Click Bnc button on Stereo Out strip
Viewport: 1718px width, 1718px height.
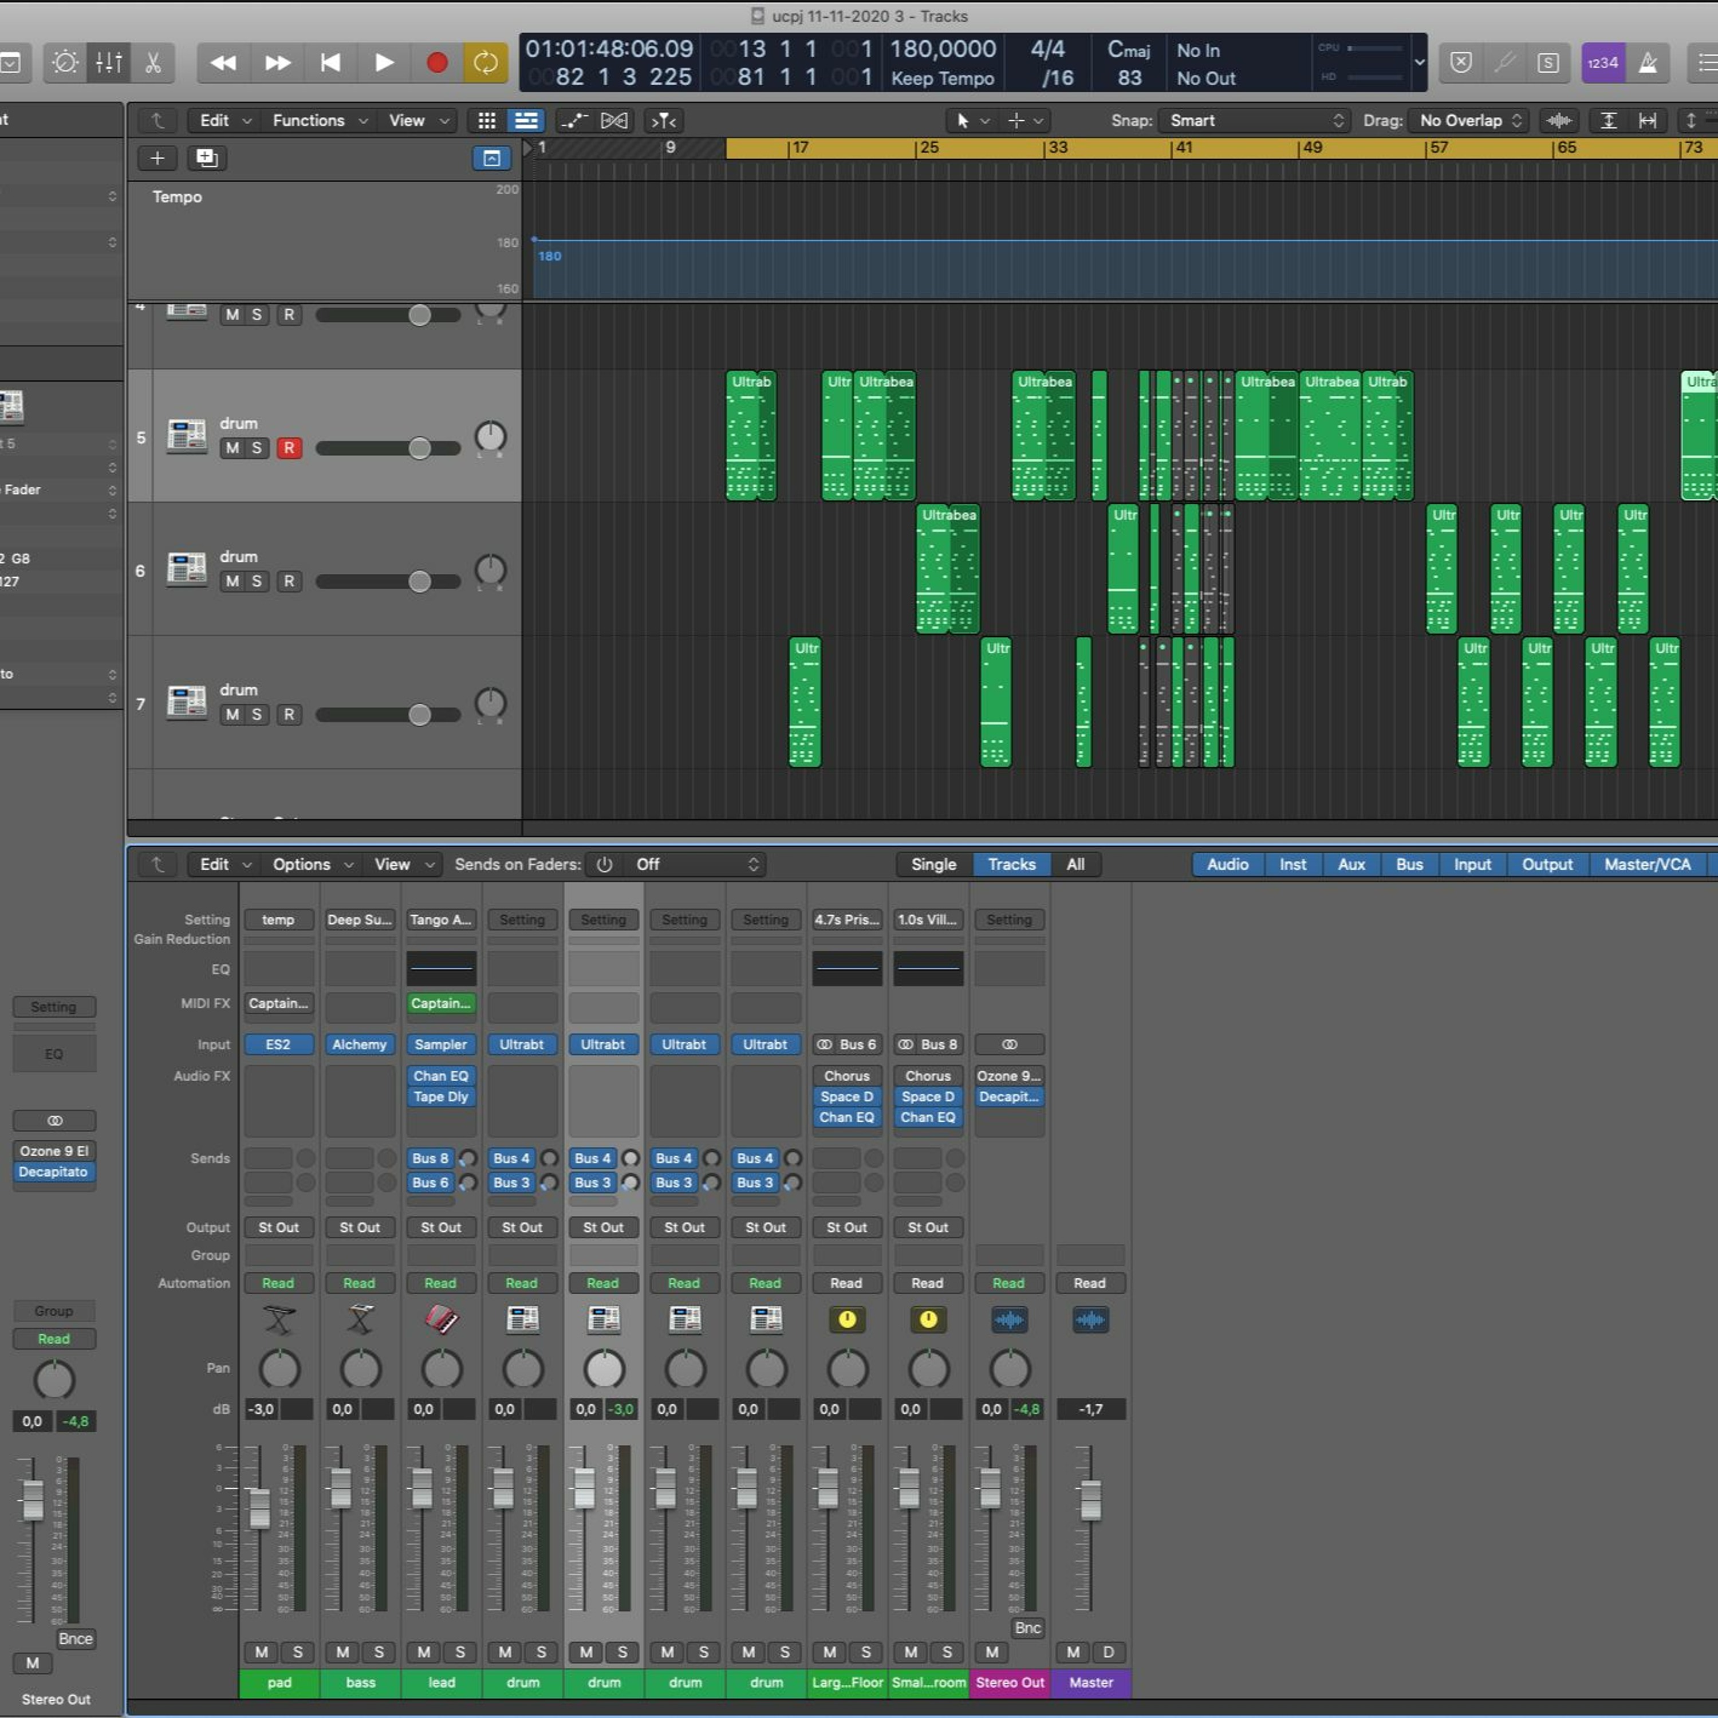pos(1027,1628)
